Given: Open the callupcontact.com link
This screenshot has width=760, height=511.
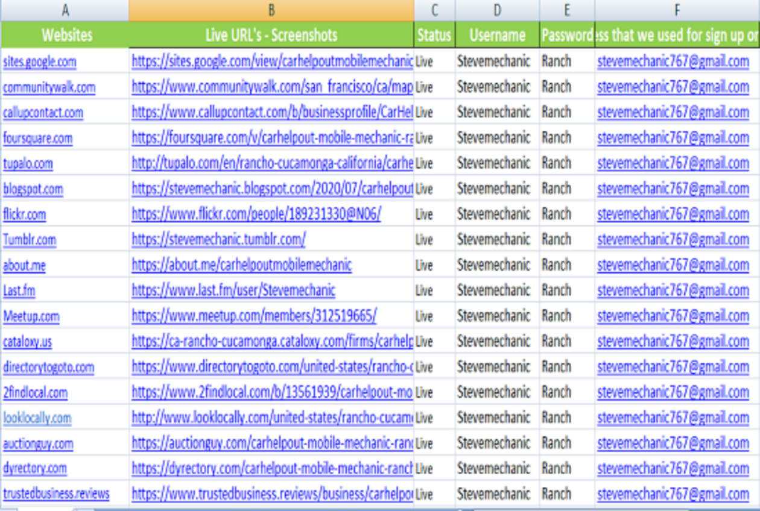Looking at the screenshot, I should 43,113.
